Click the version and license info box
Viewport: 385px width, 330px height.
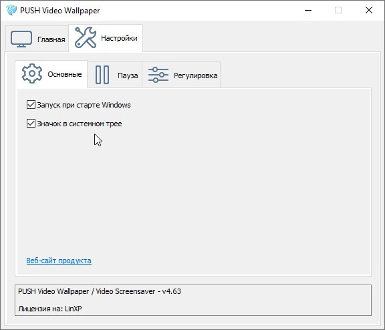click(x=193, y=300)
